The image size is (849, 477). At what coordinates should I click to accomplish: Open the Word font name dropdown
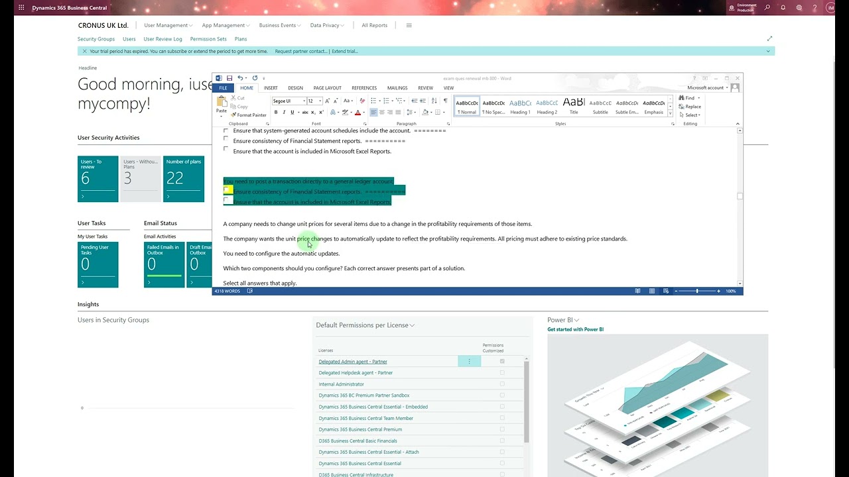pos(304,101)
